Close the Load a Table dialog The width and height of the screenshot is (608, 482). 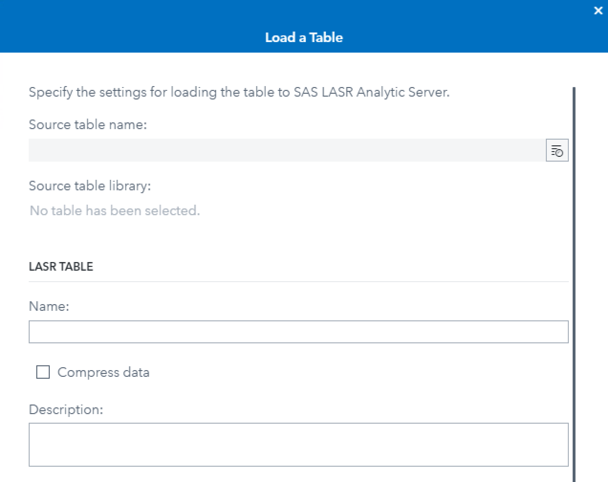[x=598, y=11]
